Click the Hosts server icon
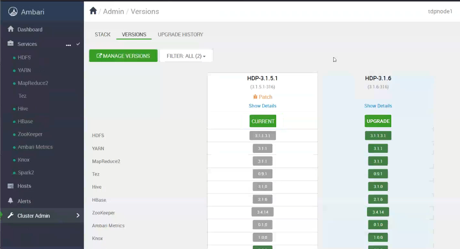 11,186
